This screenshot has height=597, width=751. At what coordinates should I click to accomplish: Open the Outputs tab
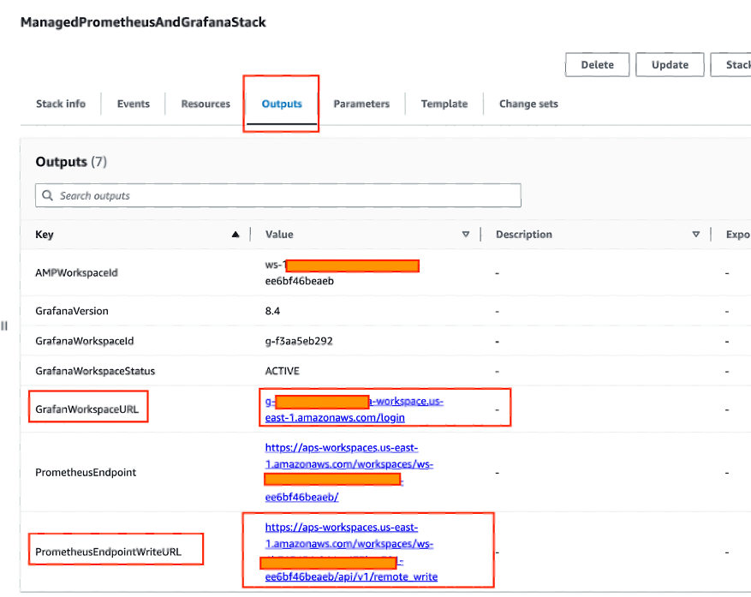pyautogui.click(x=281, y=103)
